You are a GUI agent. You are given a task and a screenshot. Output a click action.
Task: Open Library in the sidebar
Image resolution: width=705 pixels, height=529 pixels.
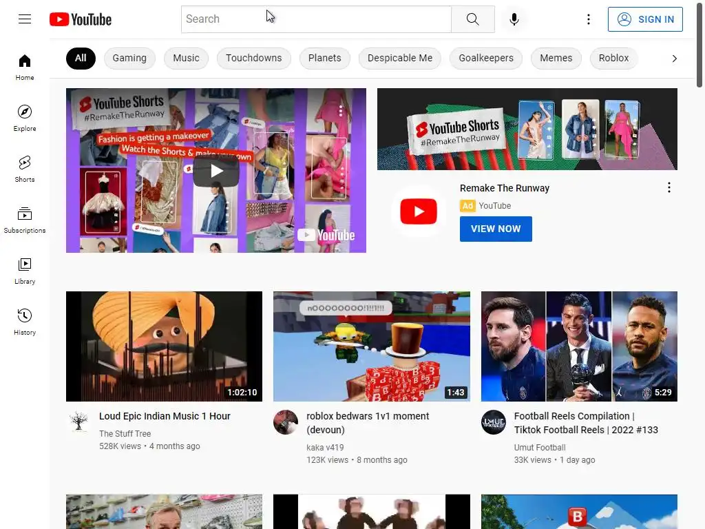point(25,271)
